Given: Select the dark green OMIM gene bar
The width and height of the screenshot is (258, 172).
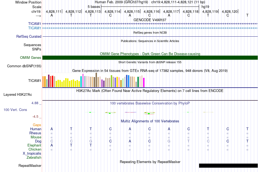Looking at the screenshot, I should (150, 58).
